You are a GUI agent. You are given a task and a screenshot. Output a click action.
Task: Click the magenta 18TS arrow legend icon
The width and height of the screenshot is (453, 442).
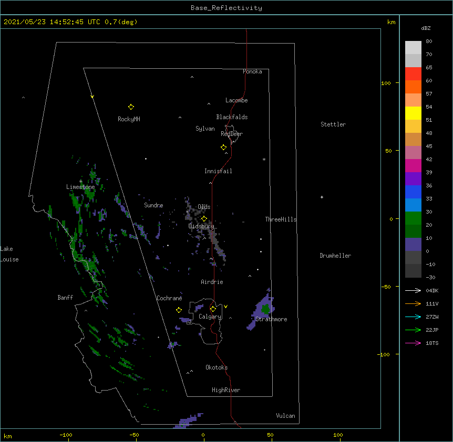[x=413, y=343]
